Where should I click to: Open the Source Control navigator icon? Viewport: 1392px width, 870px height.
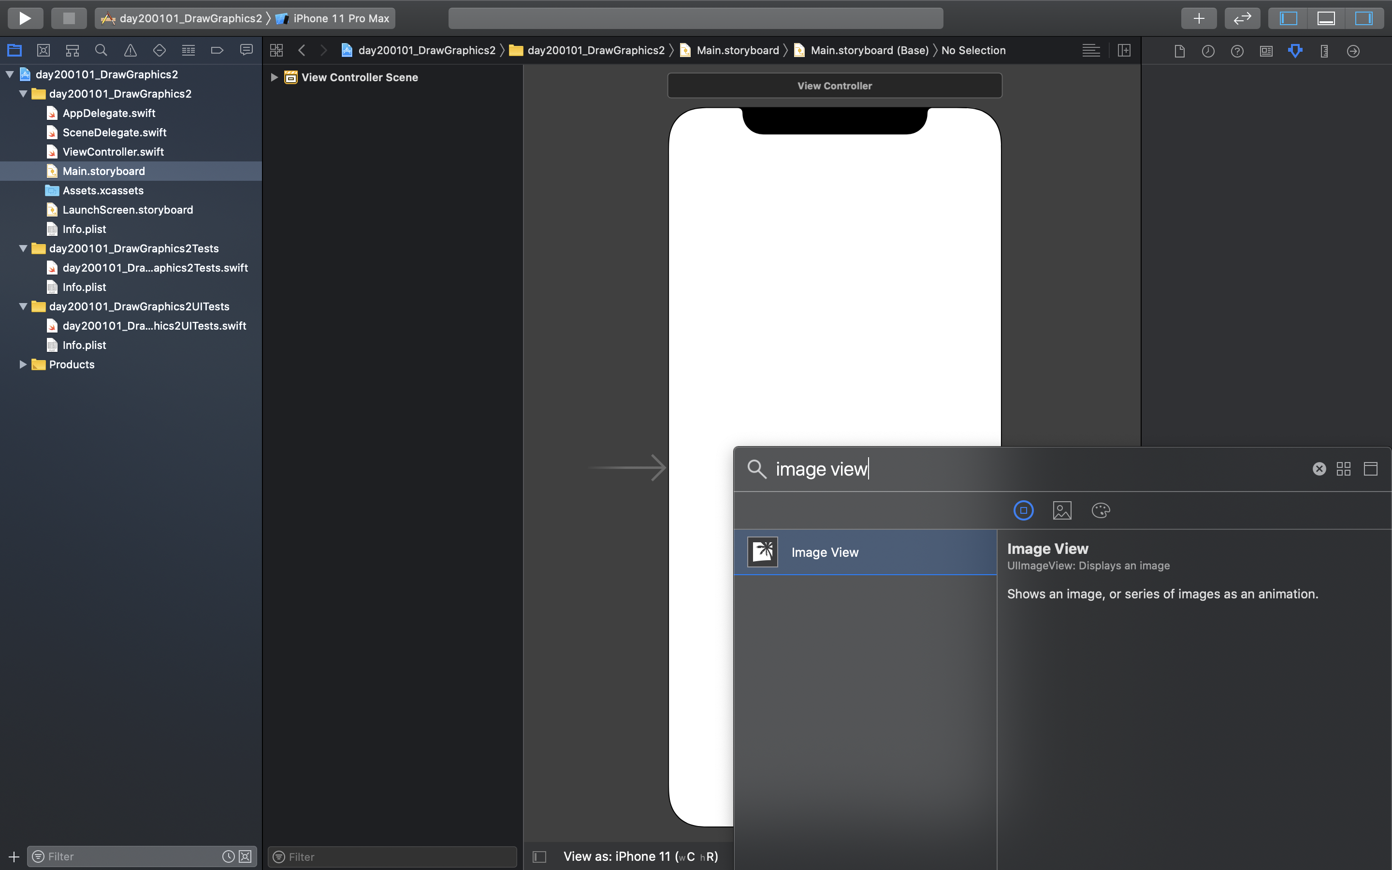(x=43, y=51)
